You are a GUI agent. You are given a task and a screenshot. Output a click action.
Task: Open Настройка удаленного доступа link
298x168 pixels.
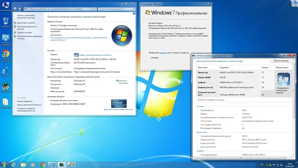click(27, 28)
